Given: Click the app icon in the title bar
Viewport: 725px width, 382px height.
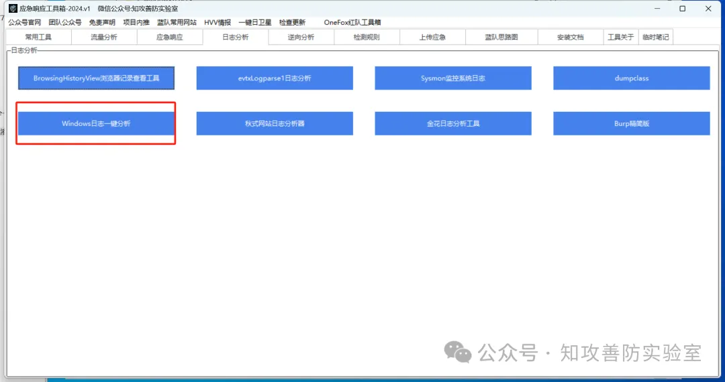Looking at the screenshot, I should [x=13, y=8].
